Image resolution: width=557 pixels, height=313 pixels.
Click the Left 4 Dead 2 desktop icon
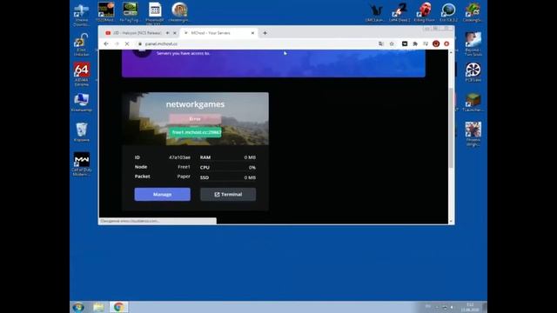pos(399,12)
